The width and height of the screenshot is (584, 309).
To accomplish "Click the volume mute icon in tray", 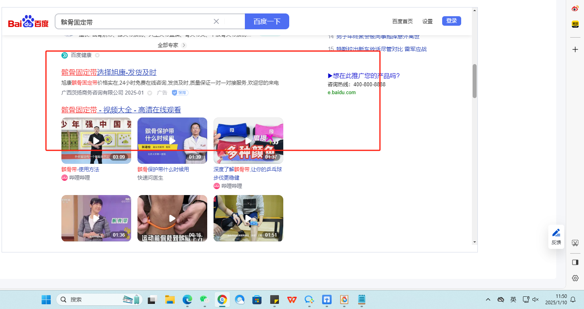I will 536,300.
